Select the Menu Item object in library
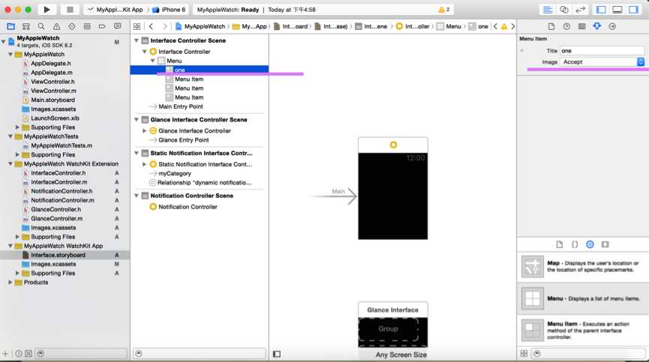649x362 pixels. (583, 331)
